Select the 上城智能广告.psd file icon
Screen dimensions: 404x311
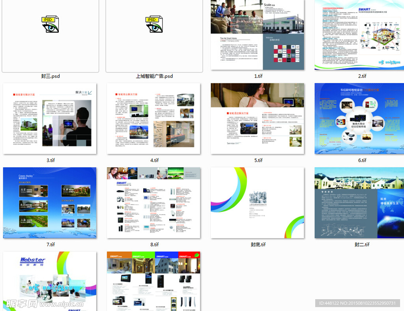[x=154, y=24]
